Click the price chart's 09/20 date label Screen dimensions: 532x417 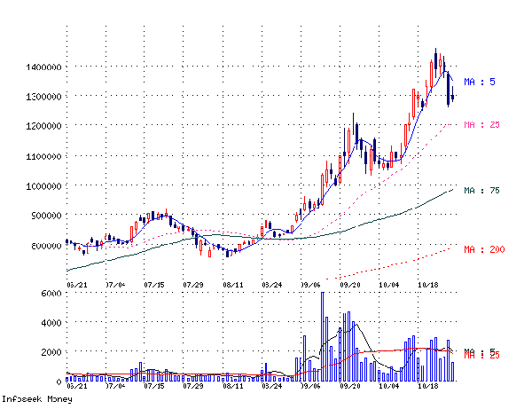(350, 285)
